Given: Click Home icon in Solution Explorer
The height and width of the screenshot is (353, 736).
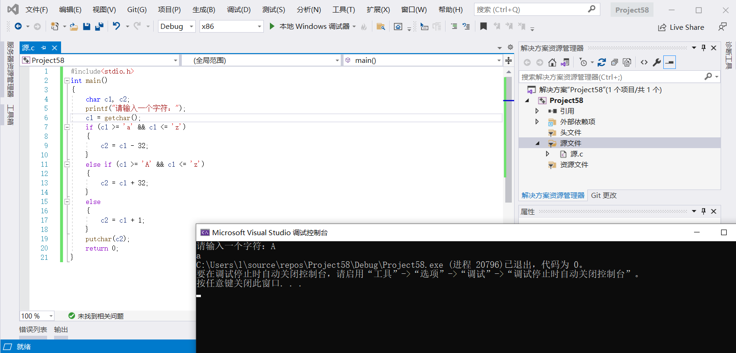Looking at the screenshot, I should 552,62.
